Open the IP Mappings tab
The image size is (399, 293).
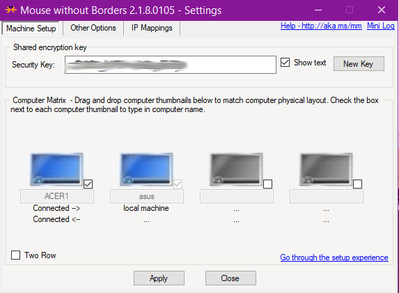pos(152,28)
